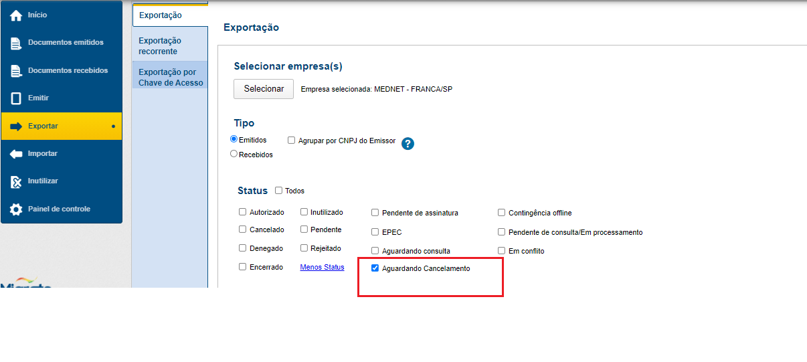Open Painel de controle gear icon
The image size is (807, 362).
[16, 209]
